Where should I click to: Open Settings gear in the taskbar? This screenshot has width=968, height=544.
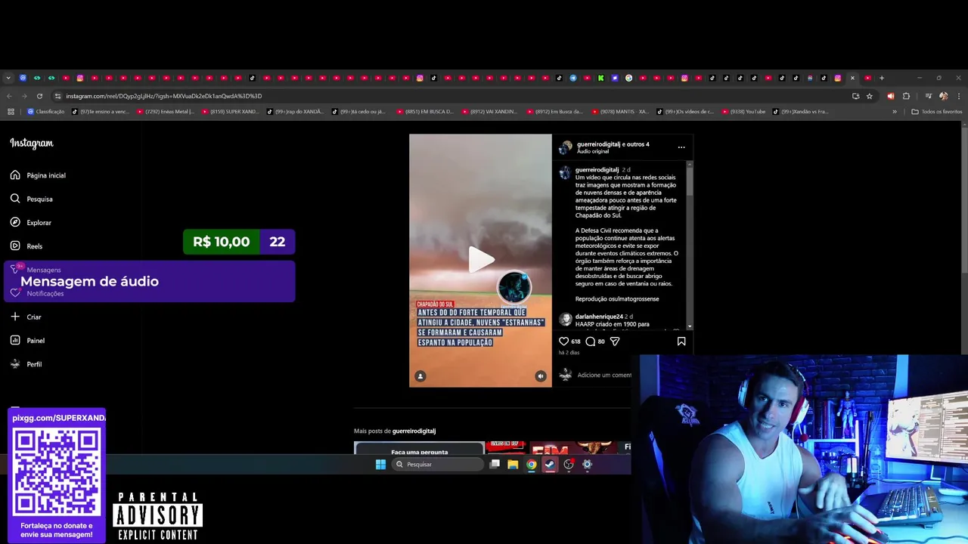point(587,465)
